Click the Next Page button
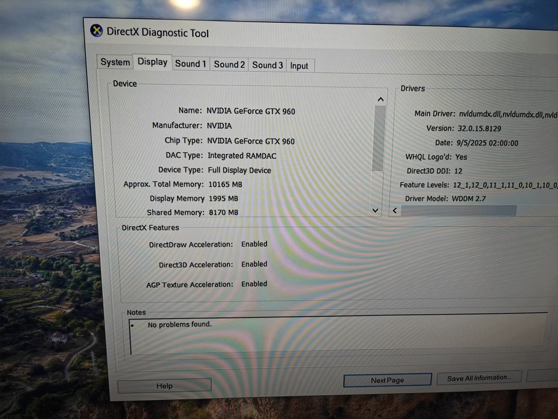The width and height of the screenshot is (558, 419). point(387,380)
